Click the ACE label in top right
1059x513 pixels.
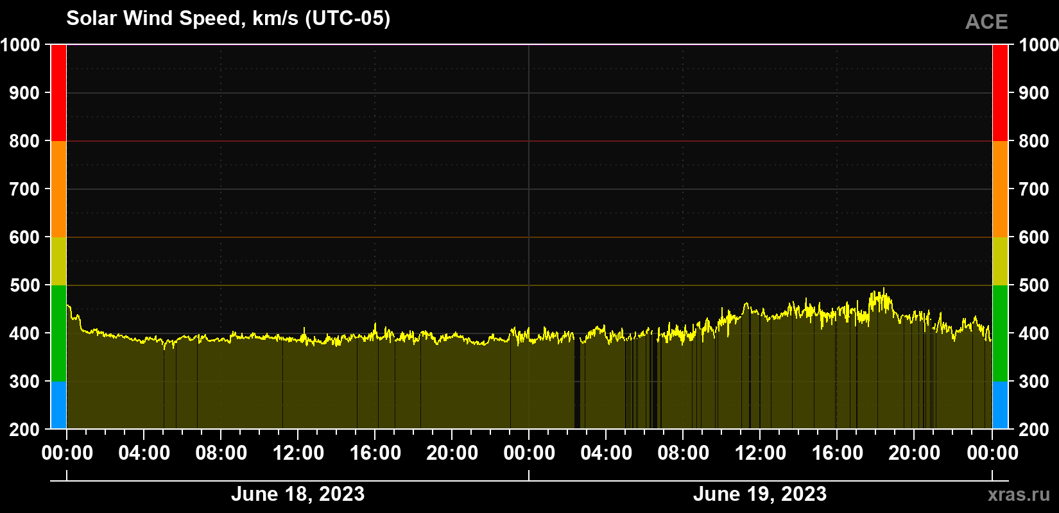pyautogui.click(x=986, y=22)
